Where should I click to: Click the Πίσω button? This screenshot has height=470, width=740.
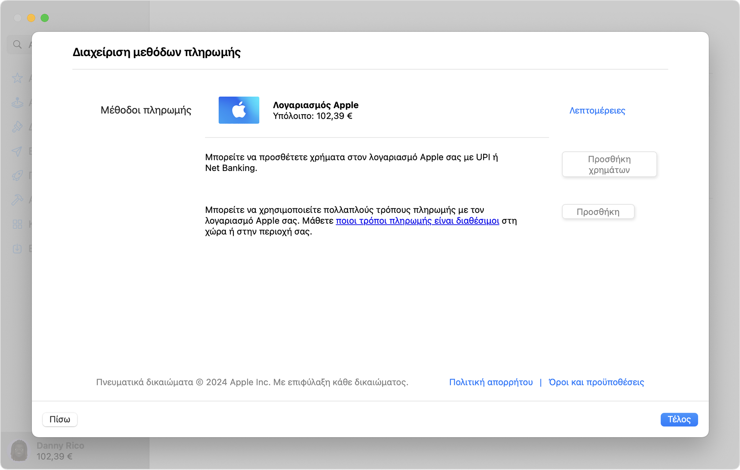tap(60, 419)
